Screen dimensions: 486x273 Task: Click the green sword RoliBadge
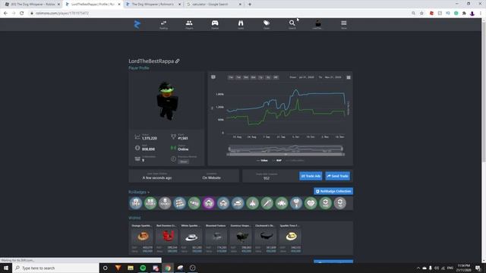click(267, 203)
